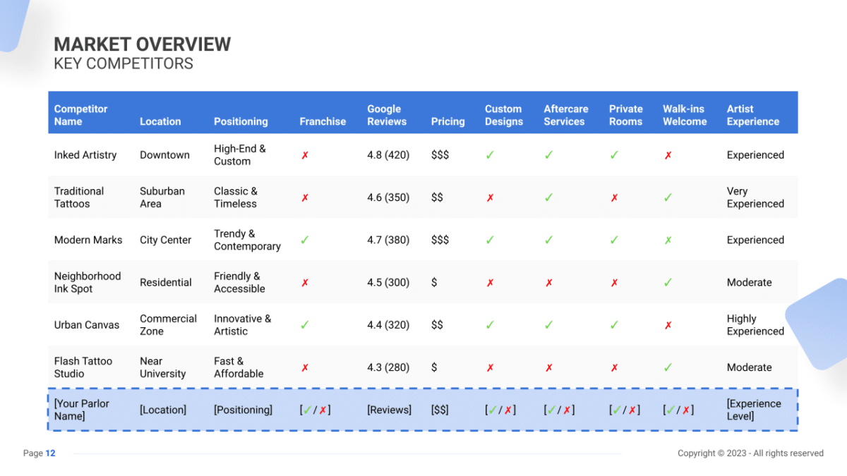Click the Private Rooms column header
This screenshot has width=847, height=476.
pyautogui.click(x=626, y=115)
